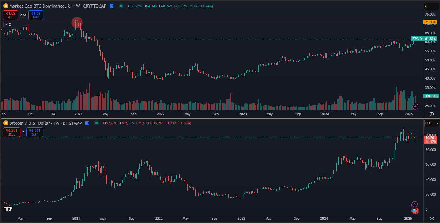
Task: Click the US flag economic events icon
Action: click(x=415, y=211)
